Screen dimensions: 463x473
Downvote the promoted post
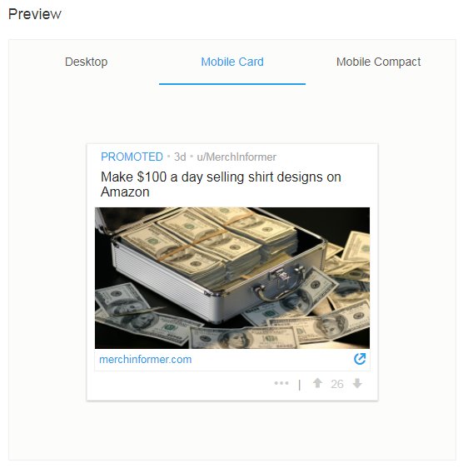click(357, 383)
